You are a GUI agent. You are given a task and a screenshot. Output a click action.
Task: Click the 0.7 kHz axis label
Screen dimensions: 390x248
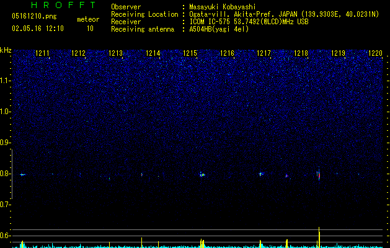(5, 205)
